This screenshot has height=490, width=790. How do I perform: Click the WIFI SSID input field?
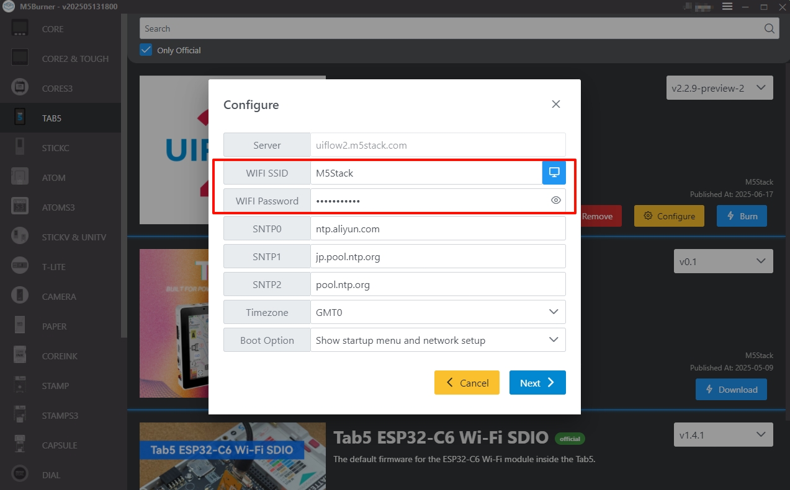[x=426, y=173]
